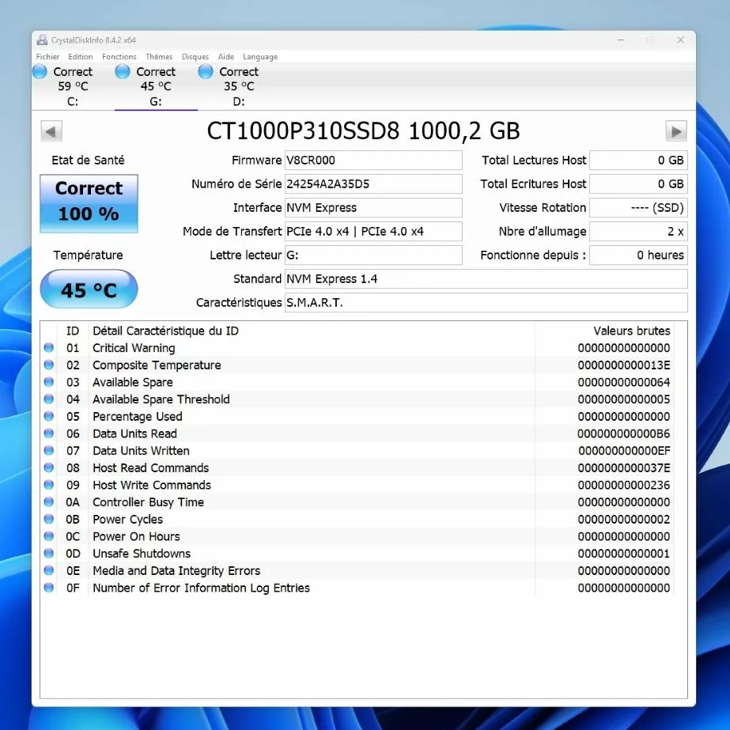The image size is (730, 730).
Task: Open the Language menu
Action: (260, 57)
